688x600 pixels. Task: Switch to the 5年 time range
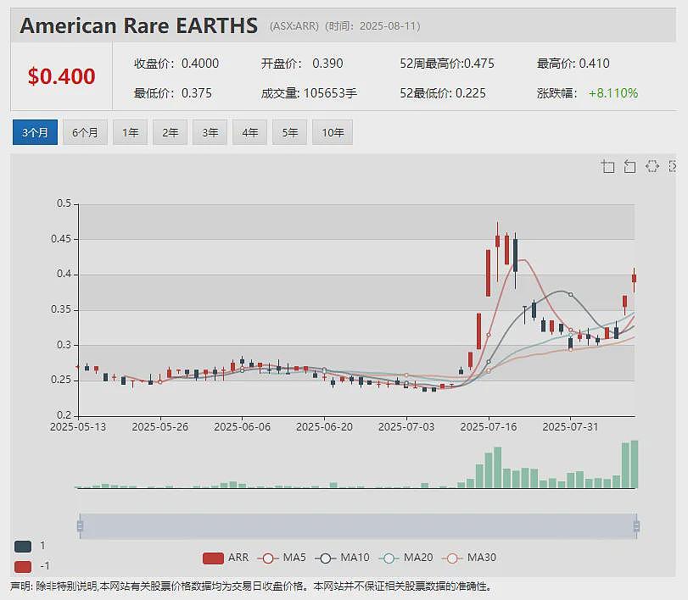click(289, 132)
